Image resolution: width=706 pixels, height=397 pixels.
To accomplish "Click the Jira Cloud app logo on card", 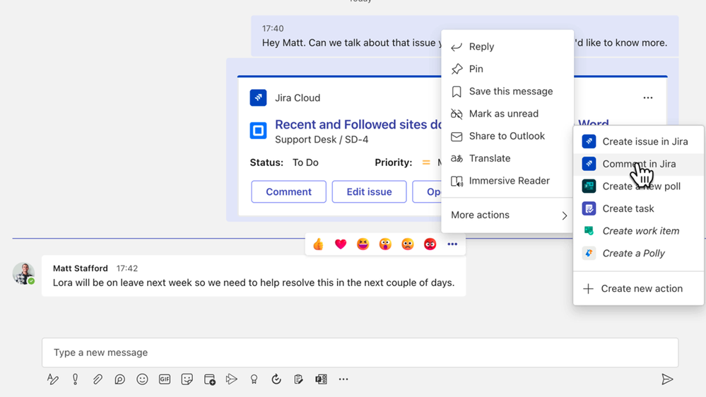I will click(258, 97).
